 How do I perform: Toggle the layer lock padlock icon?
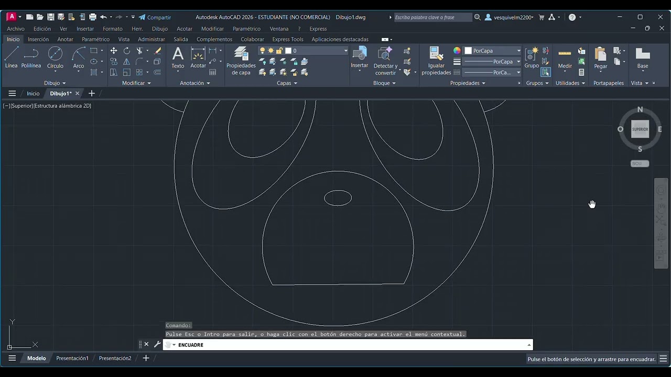[x=279, y=51]
